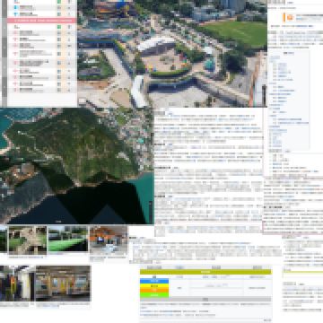The image size is (323, 323).
Task: Click the orange icon in the top-right page
Action: [290, 18]
